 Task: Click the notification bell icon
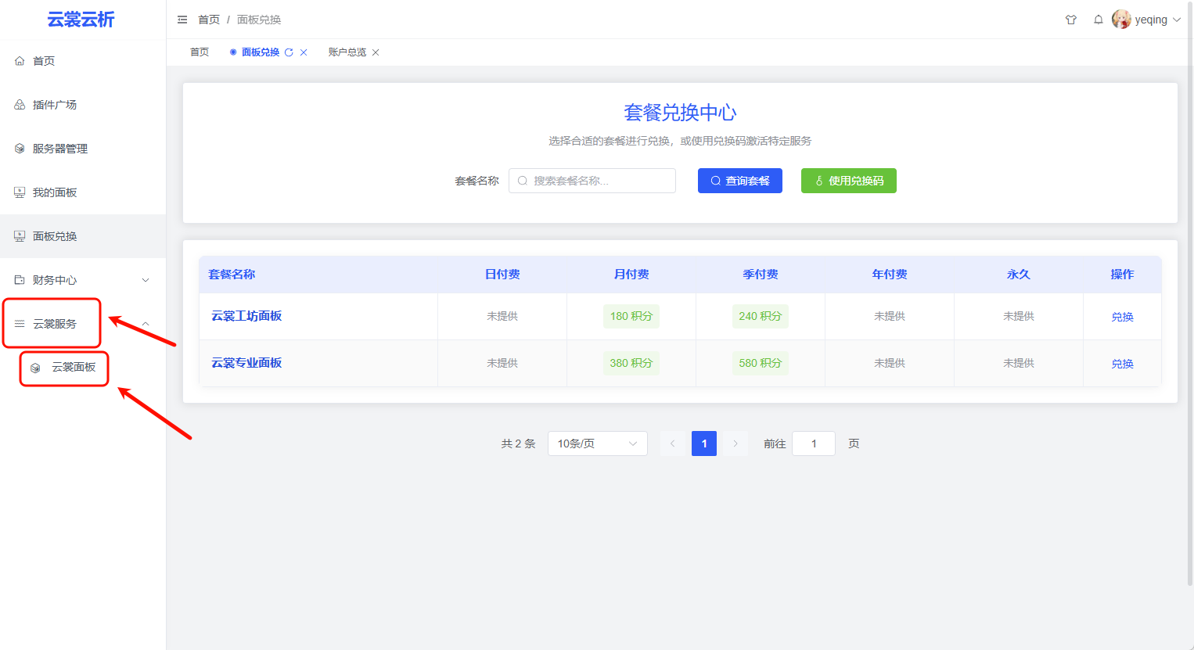click(1099, 20)
